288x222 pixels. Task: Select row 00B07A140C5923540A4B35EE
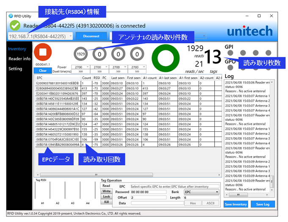pos(129,99)
